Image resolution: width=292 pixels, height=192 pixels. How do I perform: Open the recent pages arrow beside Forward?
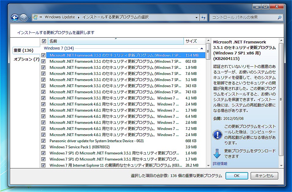pos(29,18)
